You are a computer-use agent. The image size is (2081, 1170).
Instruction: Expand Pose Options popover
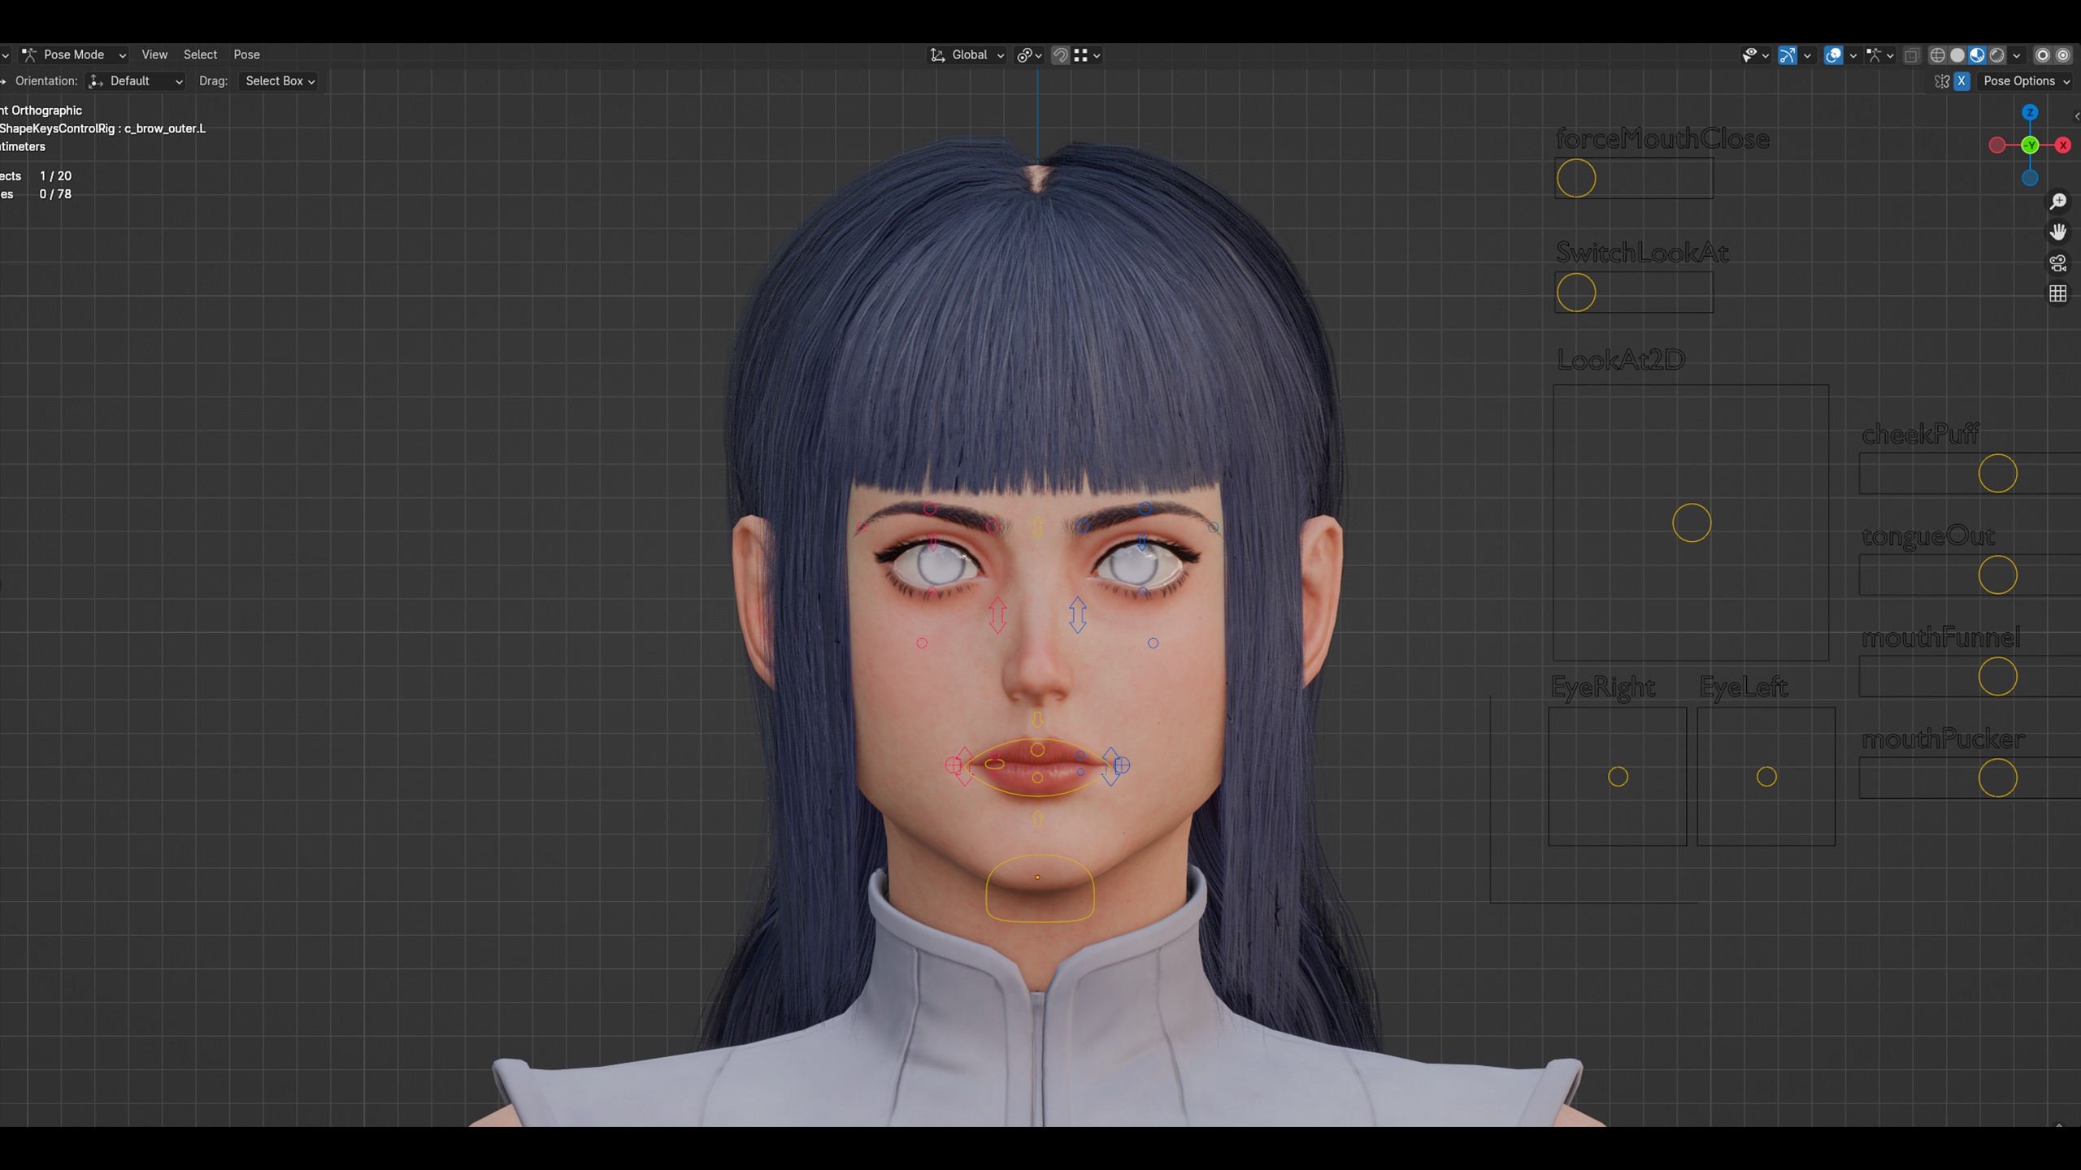2025,81
